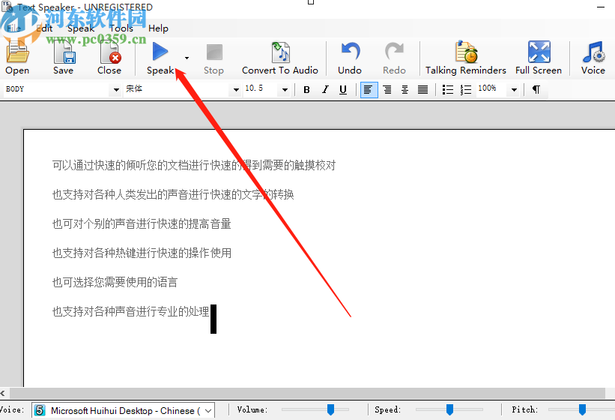Click the horizontal scrollbar track
This screenshot has height=420, width=615.
(x=308, y=393)
